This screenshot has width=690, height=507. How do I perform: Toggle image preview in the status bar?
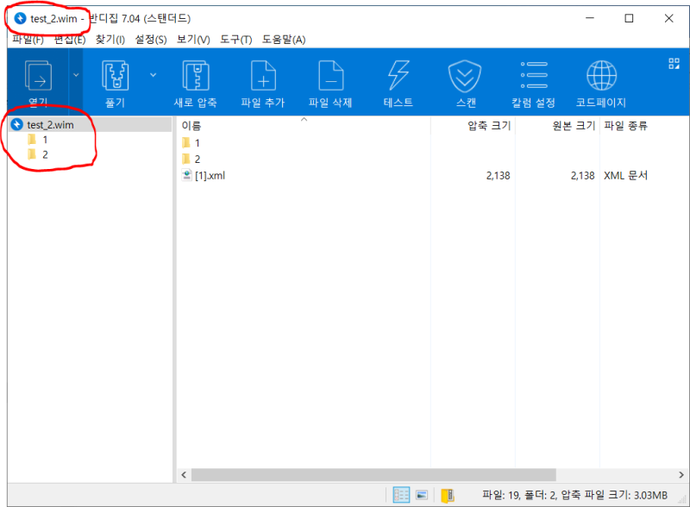[421, 494]
